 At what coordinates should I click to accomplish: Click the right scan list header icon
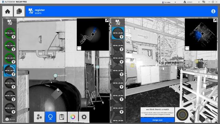click(118, 22)
